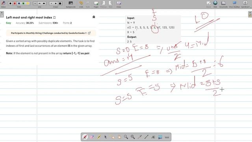Choose the black pen color
Viewport: 252px width, 142px height.
pyautogui.click(x=11, y=4)
